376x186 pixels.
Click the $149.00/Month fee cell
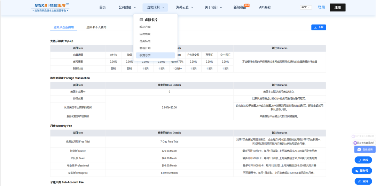pyautogui.click(x=169, y=173)
